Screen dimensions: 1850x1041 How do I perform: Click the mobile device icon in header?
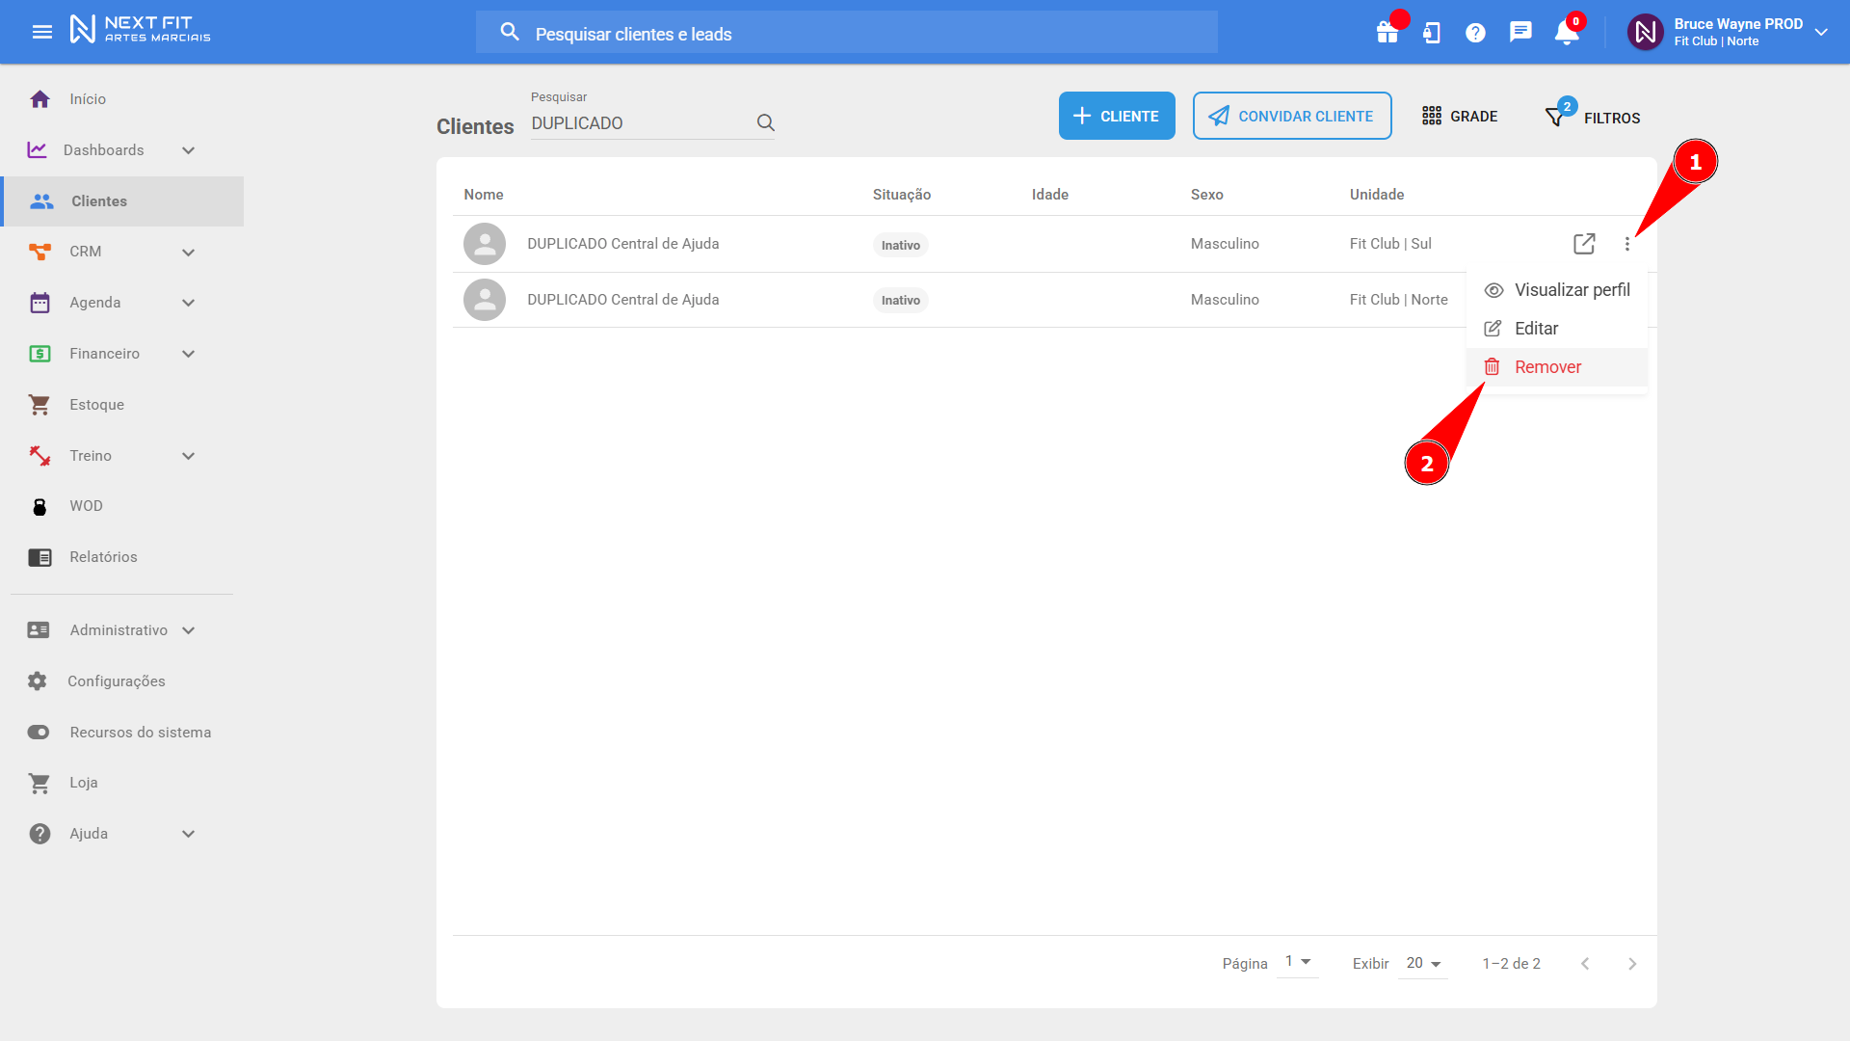tap(1432, 33)
